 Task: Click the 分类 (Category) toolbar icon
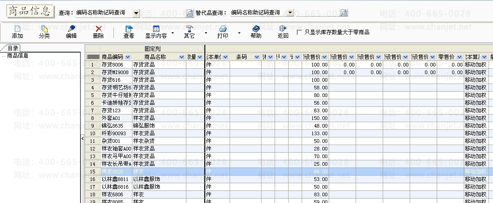point(44,29)
